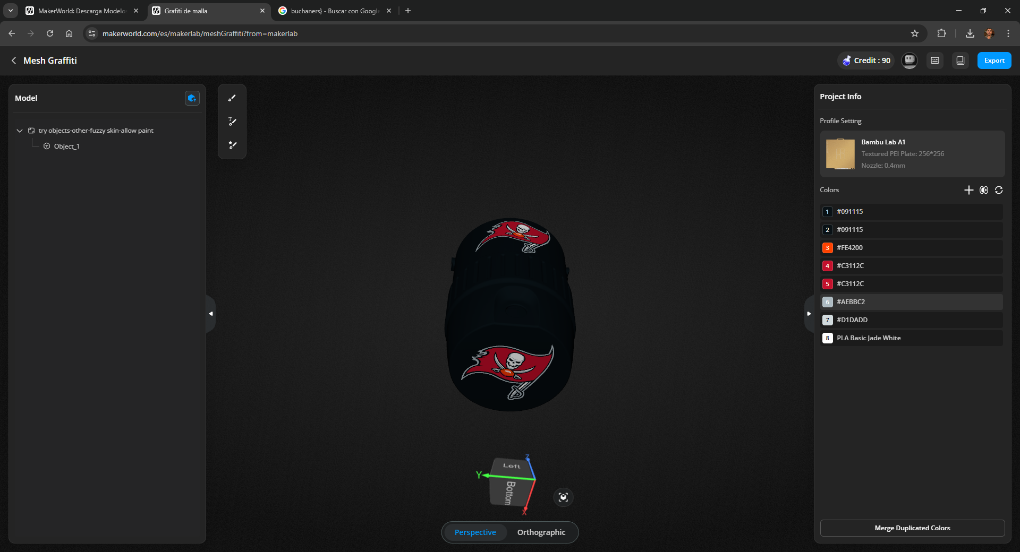View site information icon
The height and width of the screenshot is (552, 1020).
(x=92, y=33)
